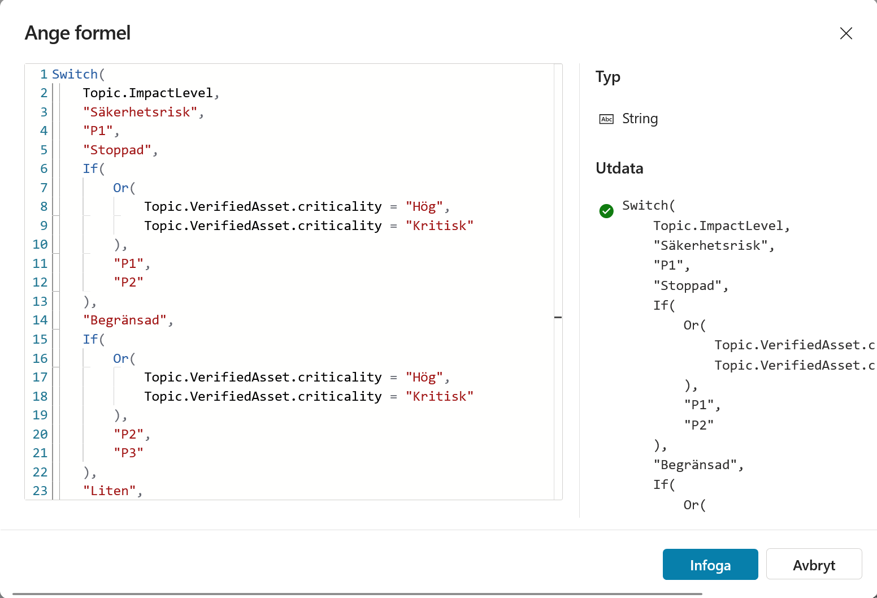Click "Stoppad" in the Utdata preview
Image resolution: width=877 pixels, height=598 pixels.
click(688, 286)
